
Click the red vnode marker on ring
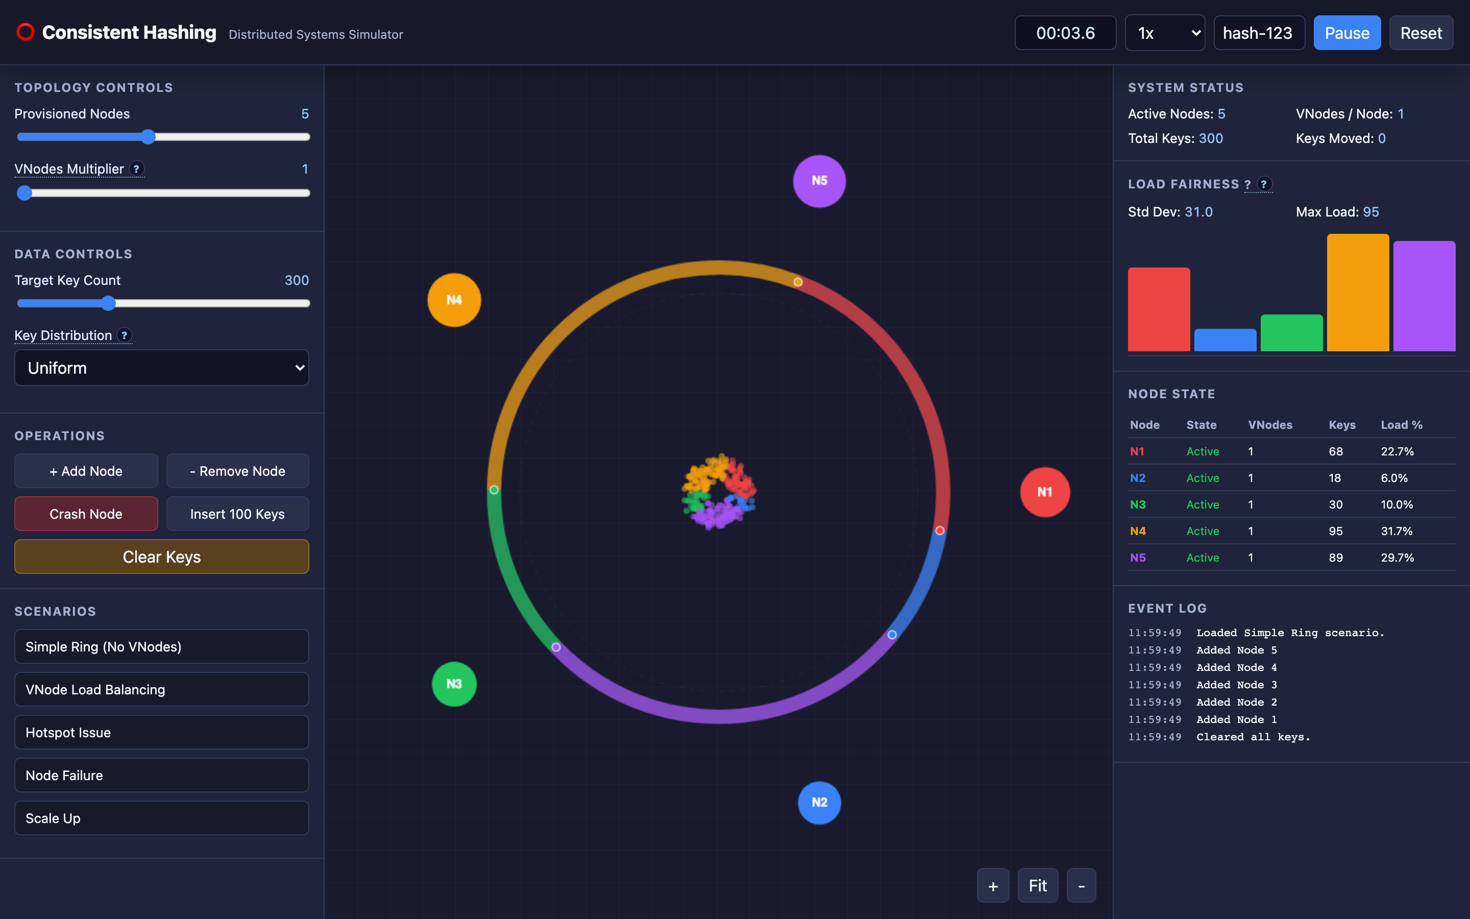(940, 530)
